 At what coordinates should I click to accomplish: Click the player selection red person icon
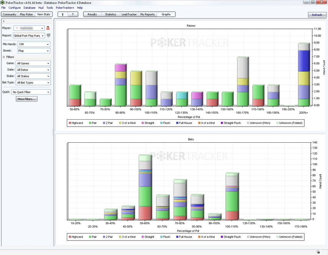(48, 28)
